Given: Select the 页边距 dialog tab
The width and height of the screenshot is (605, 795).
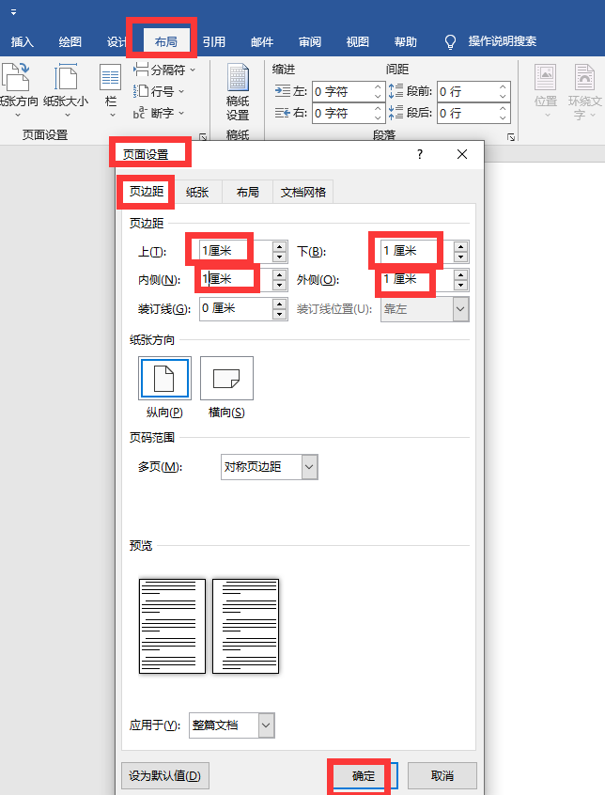Looking at the screenshot, I should pyautogui.click(x=146, y=192).
